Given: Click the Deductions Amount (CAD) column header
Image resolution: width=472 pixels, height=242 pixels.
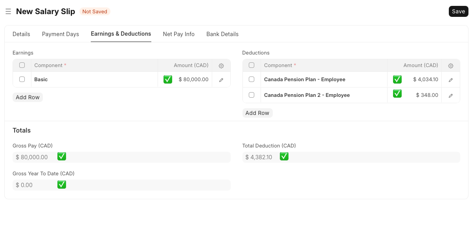Looking at the screenshot, I should (x=415, y=65).
